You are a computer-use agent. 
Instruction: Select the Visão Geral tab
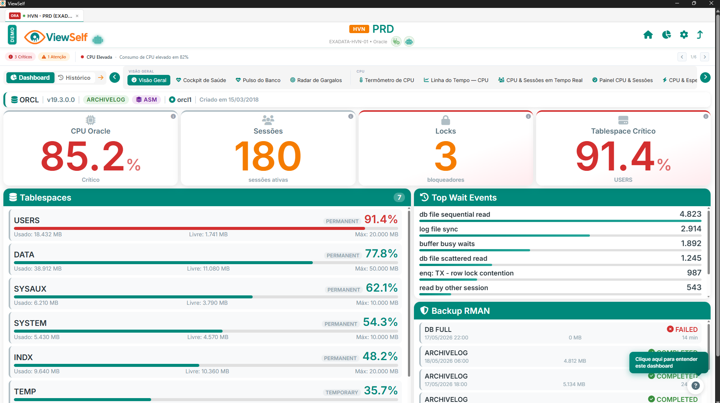(149, 80)
